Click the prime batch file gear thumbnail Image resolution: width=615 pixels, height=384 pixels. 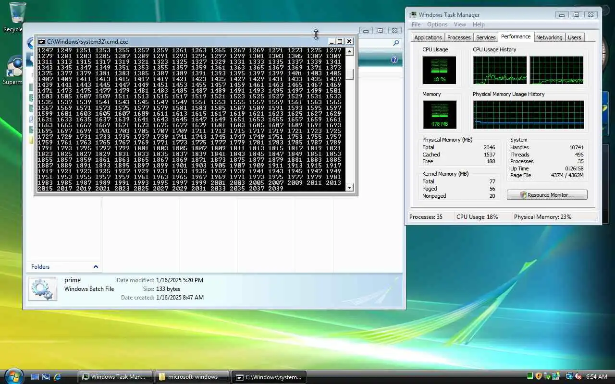click(42, 289)
